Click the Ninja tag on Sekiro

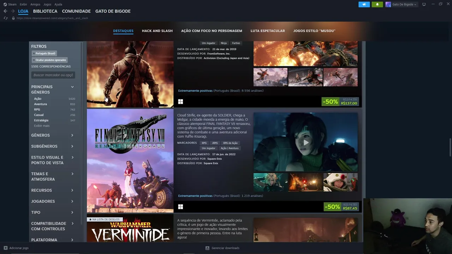[x=224, y=43]
